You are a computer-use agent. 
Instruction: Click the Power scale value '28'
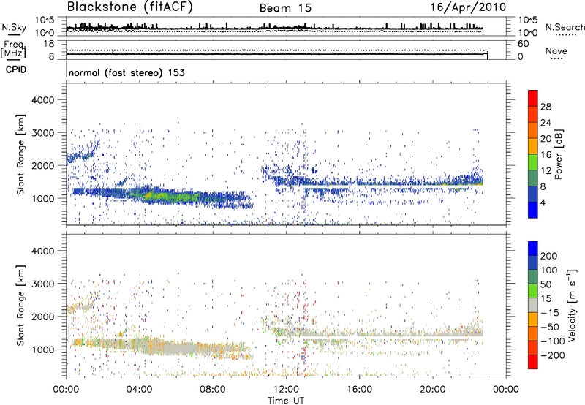546,107
